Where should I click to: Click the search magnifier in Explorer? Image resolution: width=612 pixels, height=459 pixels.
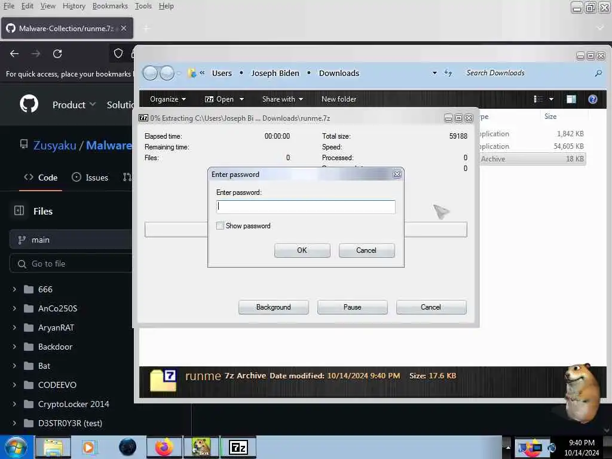pyautogui.click(x=598, y=73)
